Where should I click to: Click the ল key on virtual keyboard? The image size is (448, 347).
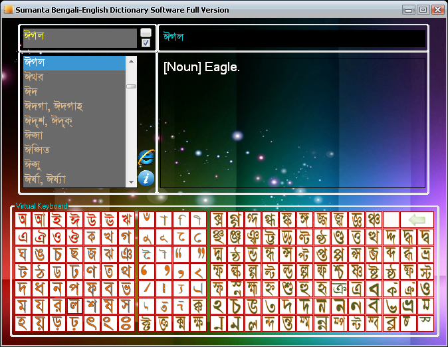click(x=74, y=306)
